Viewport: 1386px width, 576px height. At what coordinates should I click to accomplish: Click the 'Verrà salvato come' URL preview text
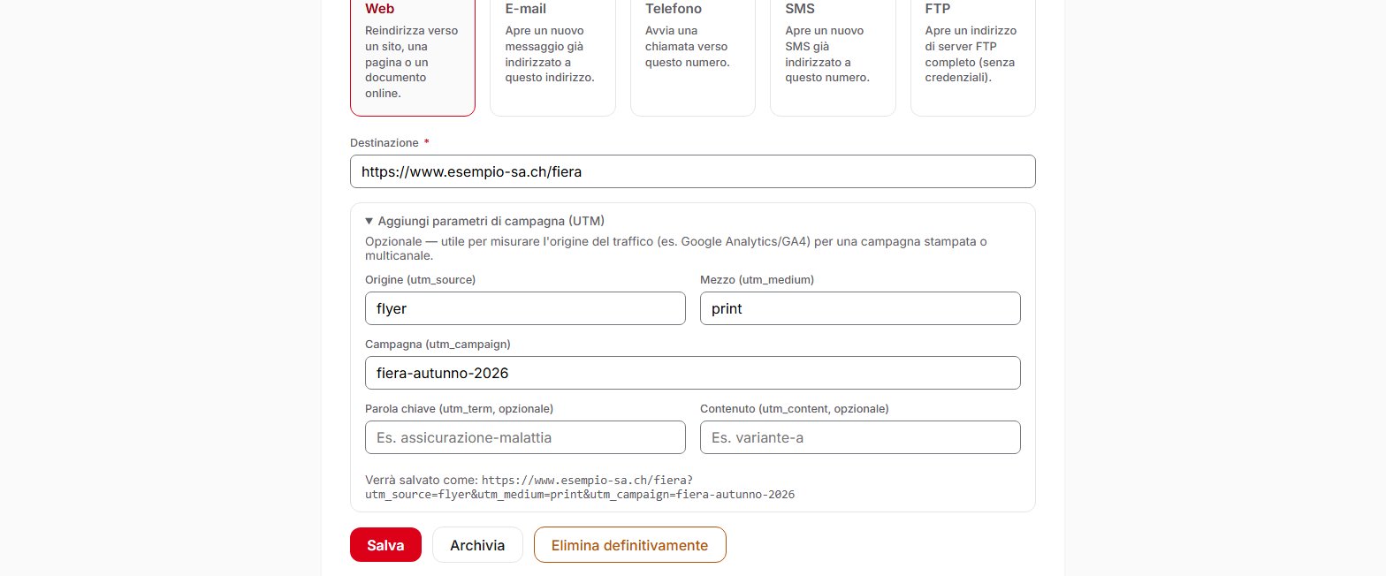click(580, 487)
